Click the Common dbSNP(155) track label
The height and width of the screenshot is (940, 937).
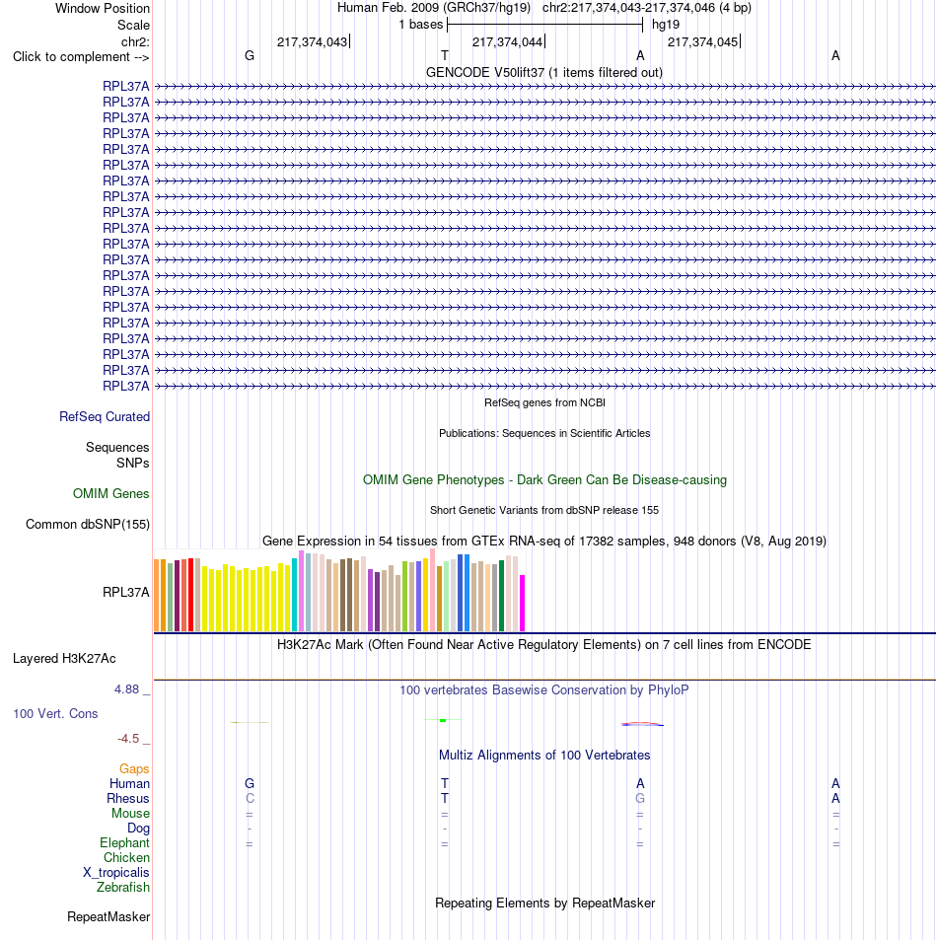tap(88, 525)
